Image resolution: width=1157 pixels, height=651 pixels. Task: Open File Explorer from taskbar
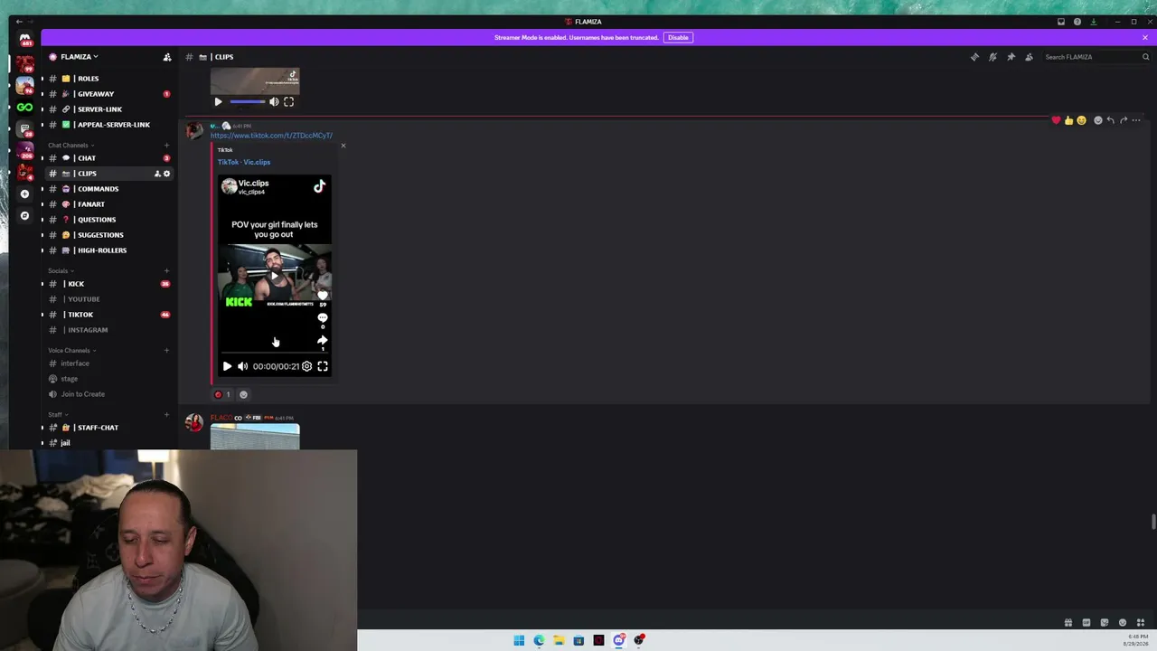pyautogui.click(x=559, y=640)
